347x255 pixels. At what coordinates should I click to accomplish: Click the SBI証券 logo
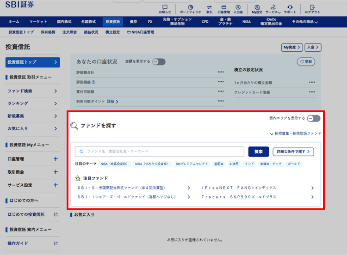tap(19, 5)
